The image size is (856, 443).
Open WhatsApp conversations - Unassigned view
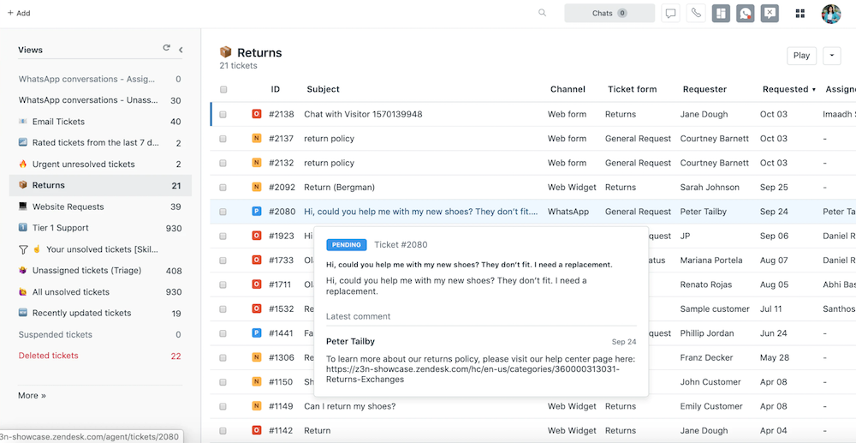coord(100,100)
